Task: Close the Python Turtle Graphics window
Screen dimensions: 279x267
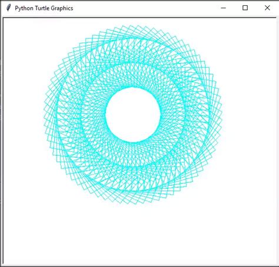Action: click(x=267, y=8)
